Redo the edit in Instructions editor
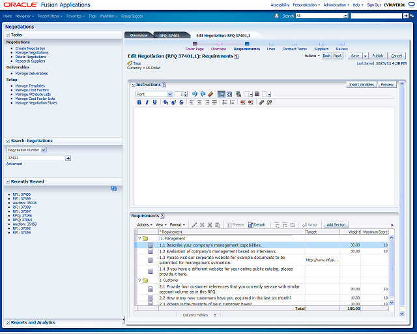417x334 pixels. tap(203, 94)
